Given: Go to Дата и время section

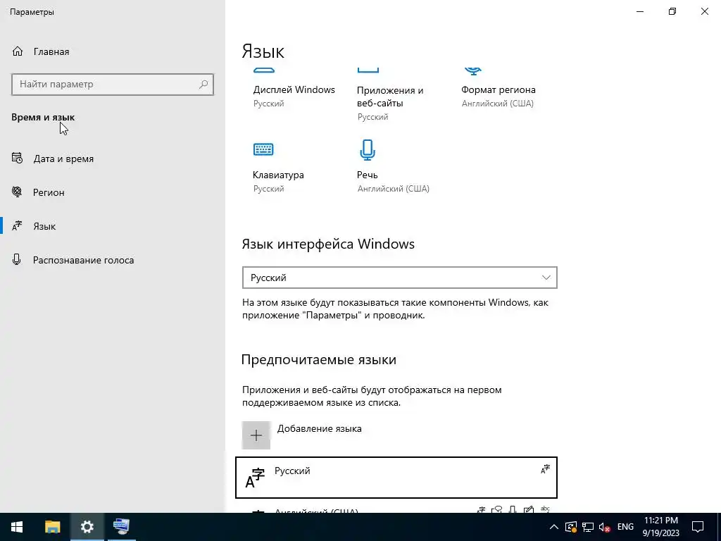Looking at the screenshot, I should pos(63,158).
